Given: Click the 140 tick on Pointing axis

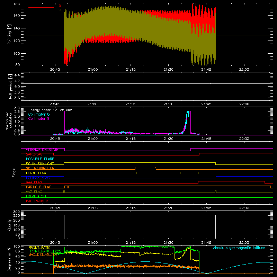Looking at the screenshot, I should (17, 28).
